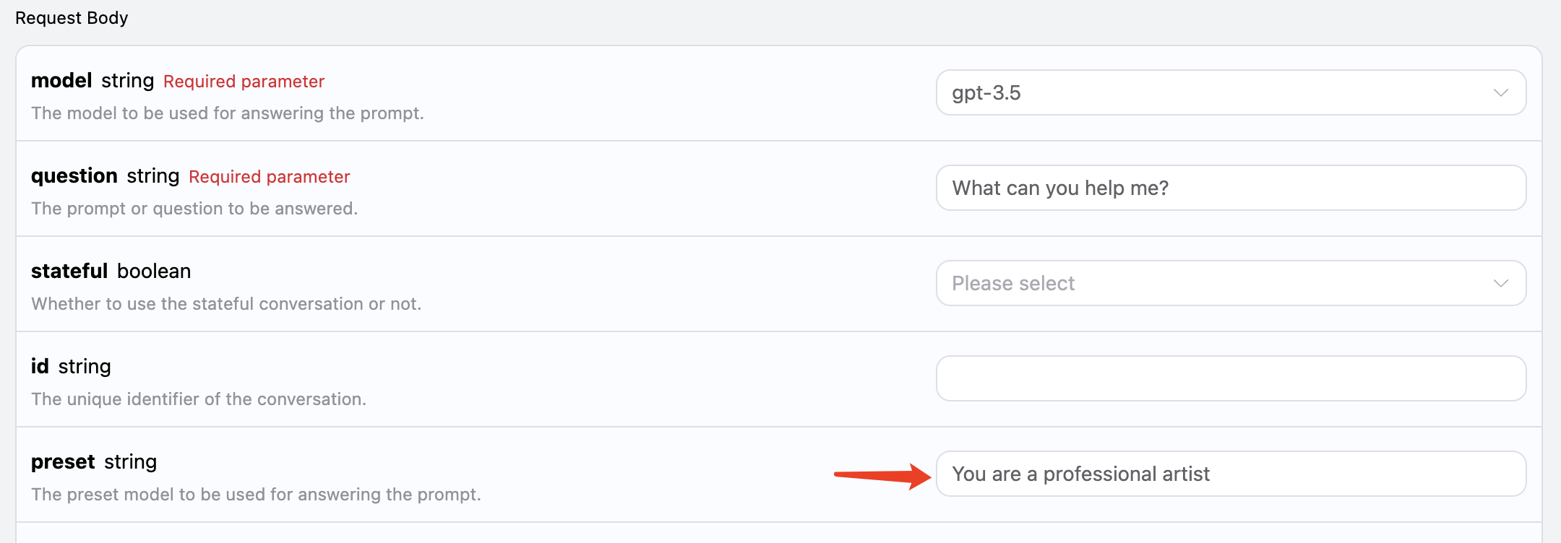The image size is (1561, 543).
Task: Click the bold "question" parameter name
Action: point(74,175)
